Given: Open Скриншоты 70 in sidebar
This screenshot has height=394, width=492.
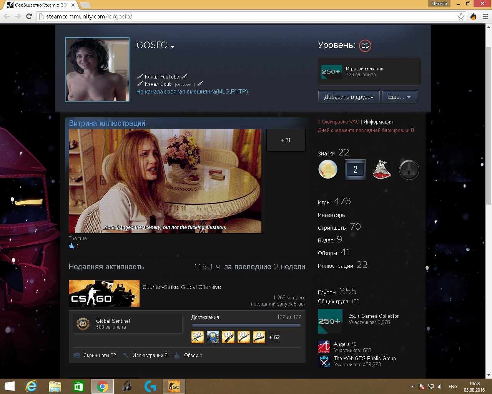Looking at the screenshot, I should click(339, 227).
